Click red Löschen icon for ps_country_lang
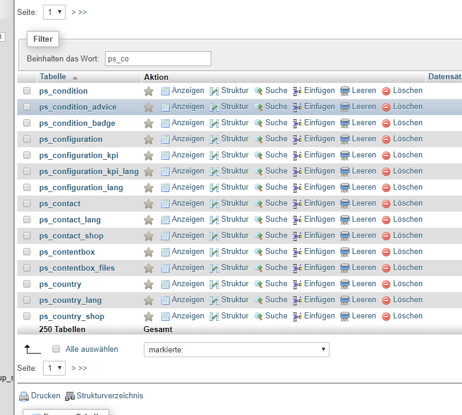 coord(386,300)
